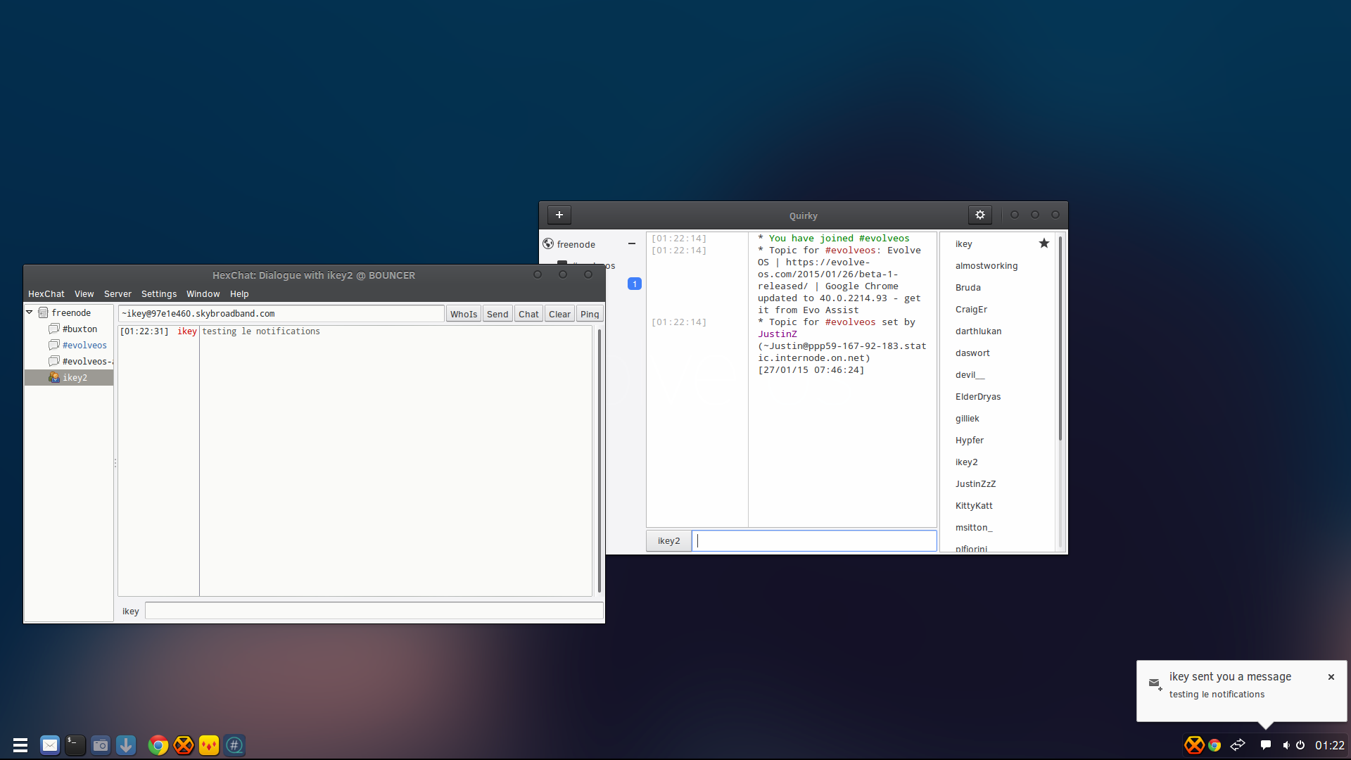Viewport: 1351px width, 760px height.
Task: Open the Window menu in HexChat
Action: click(x=203, y=293)
